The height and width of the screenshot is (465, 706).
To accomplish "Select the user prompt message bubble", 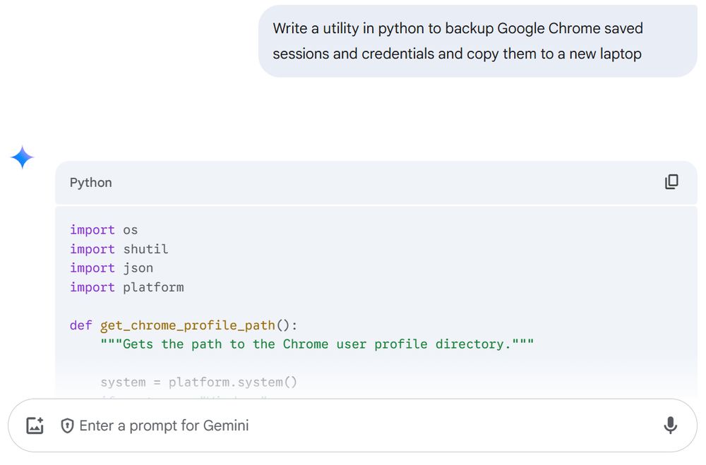I will point(478,41).
